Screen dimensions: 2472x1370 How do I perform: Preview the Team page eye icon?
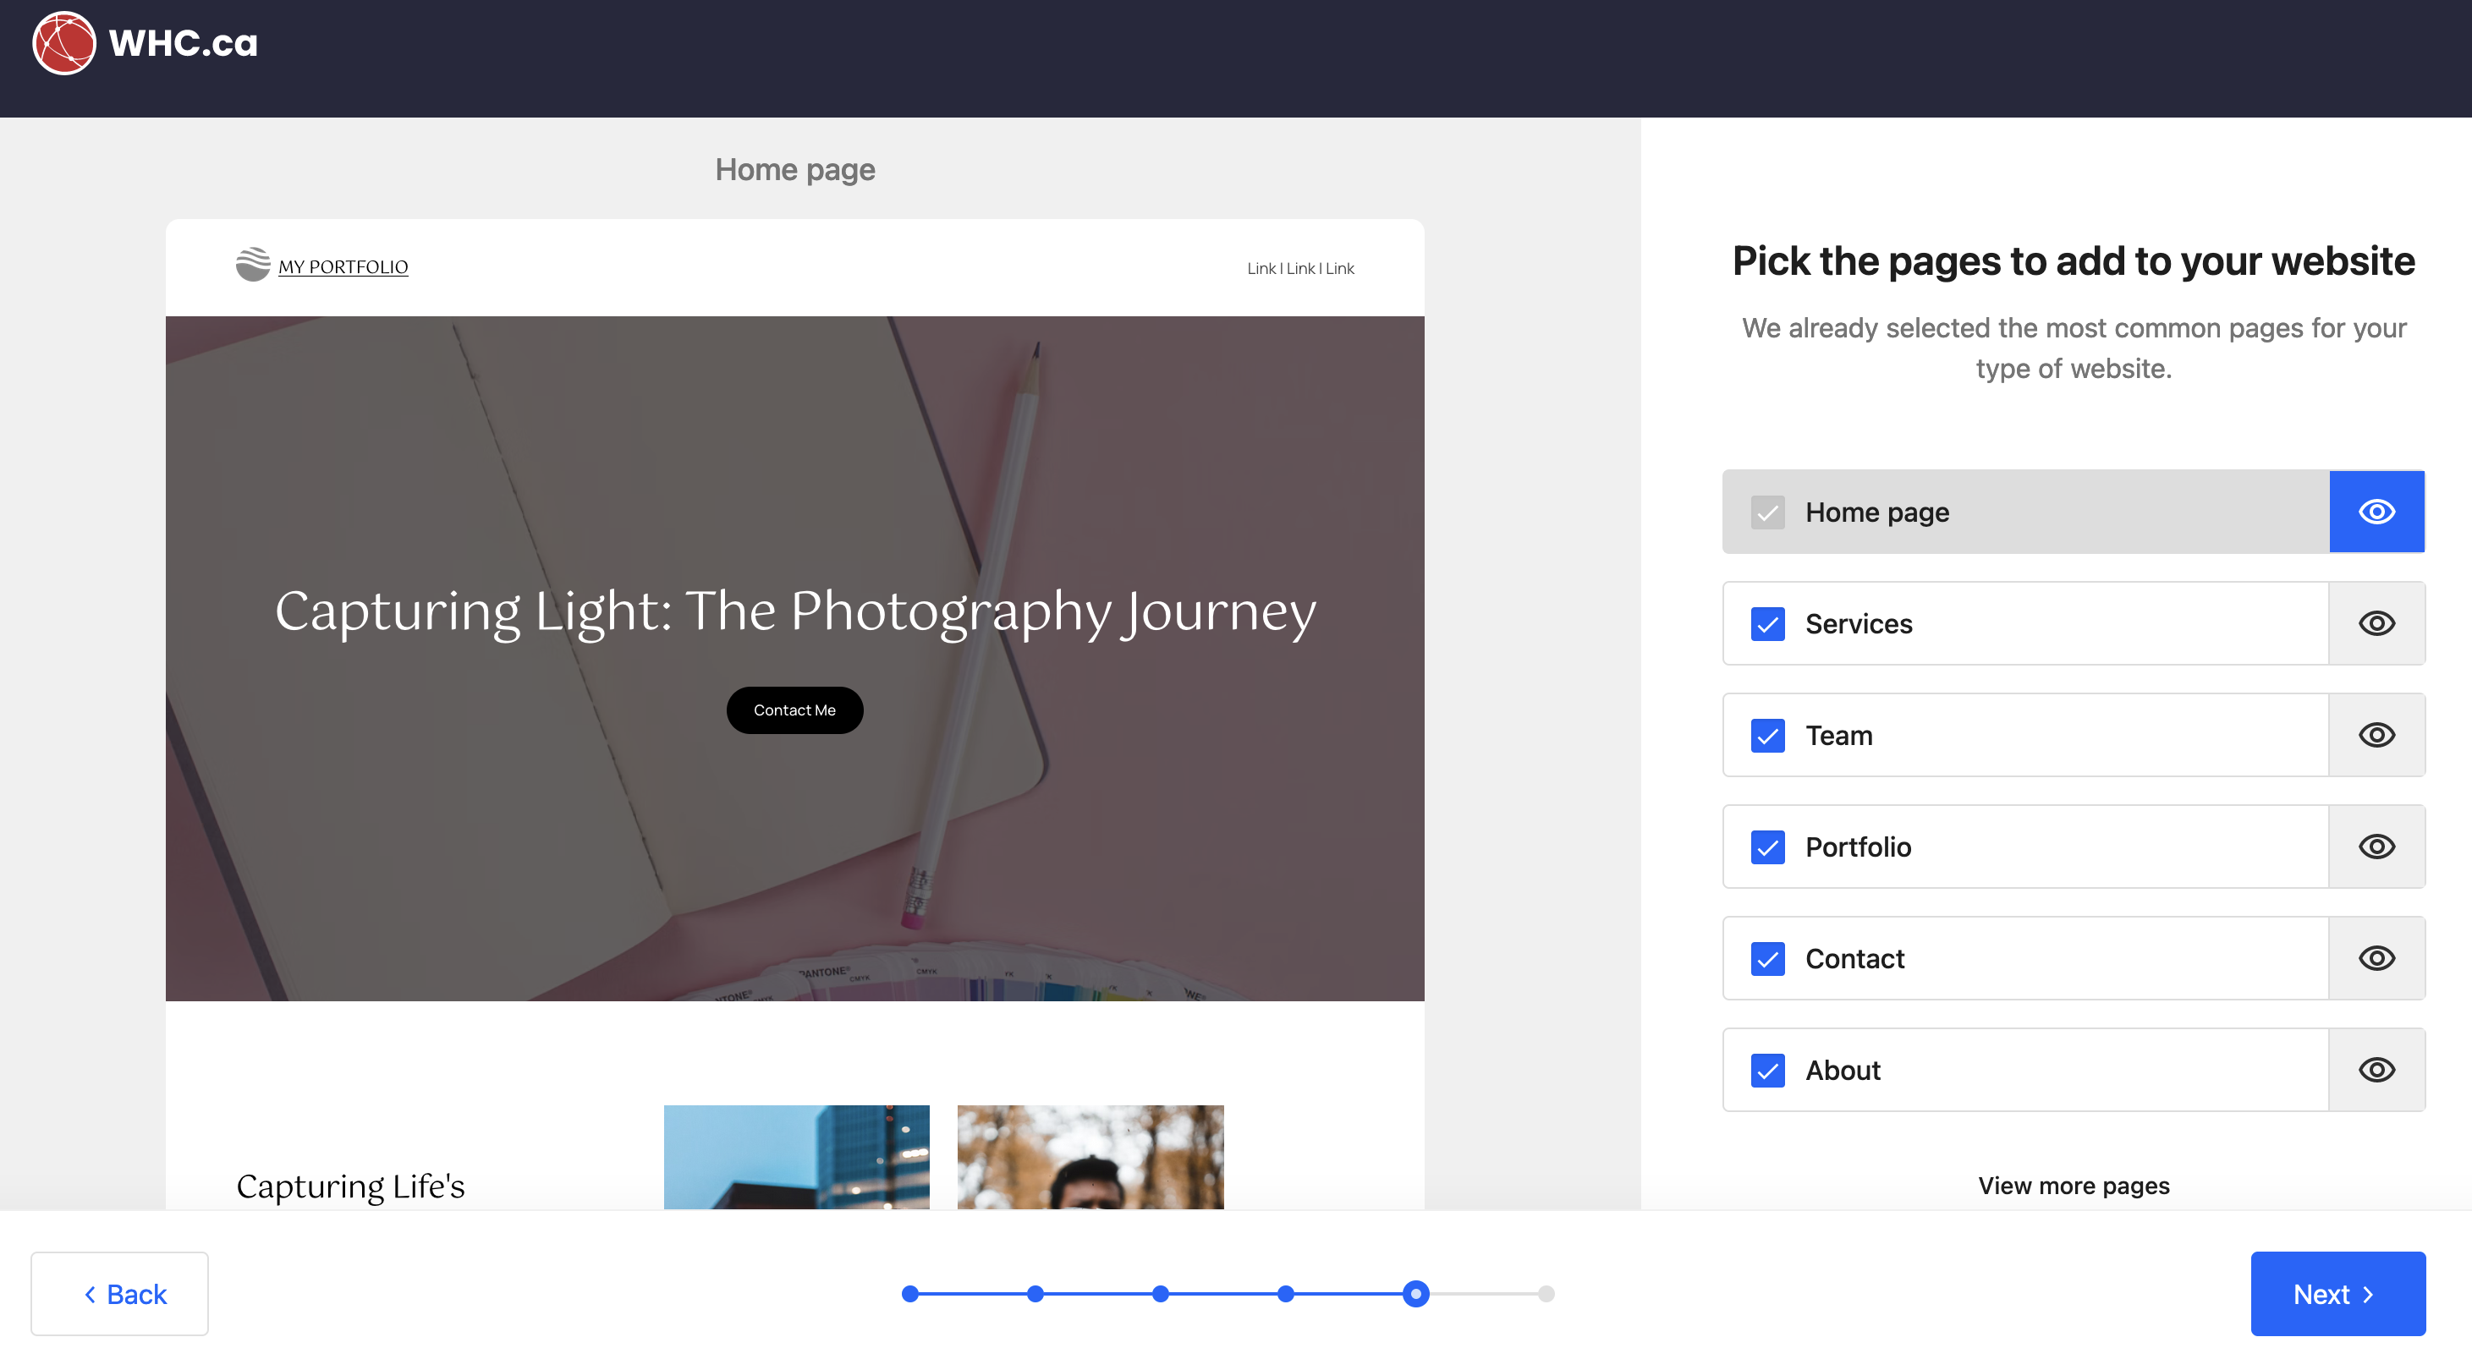click(x=2376, y=735)
